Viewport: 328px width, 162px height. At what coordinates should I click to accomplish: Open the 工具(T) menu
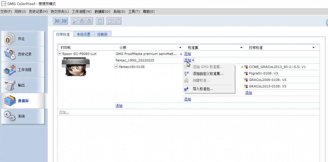pyautogui.click(x=134, y=12)
